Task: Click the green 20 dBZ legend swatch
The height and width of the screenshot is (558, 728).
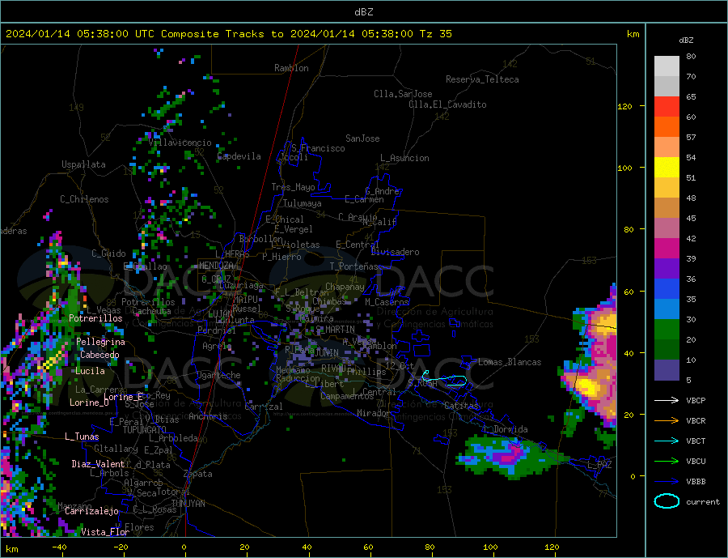Action: coord(667,330)
